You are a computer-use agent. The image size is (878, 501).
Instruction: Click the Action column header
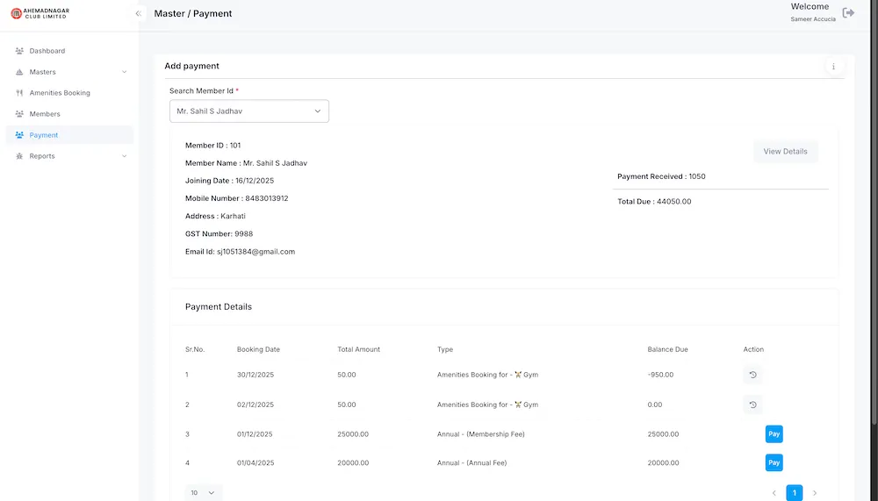pyautogui.click(x=753, y=349)
